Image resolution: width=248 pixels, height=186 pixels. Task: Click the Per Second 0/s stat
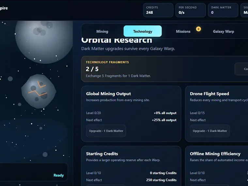pos(191,10)
